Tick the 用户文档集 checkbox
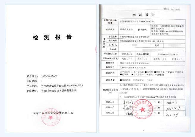Image resolution: width=195 pixels, height=137 pixels. 132,72
